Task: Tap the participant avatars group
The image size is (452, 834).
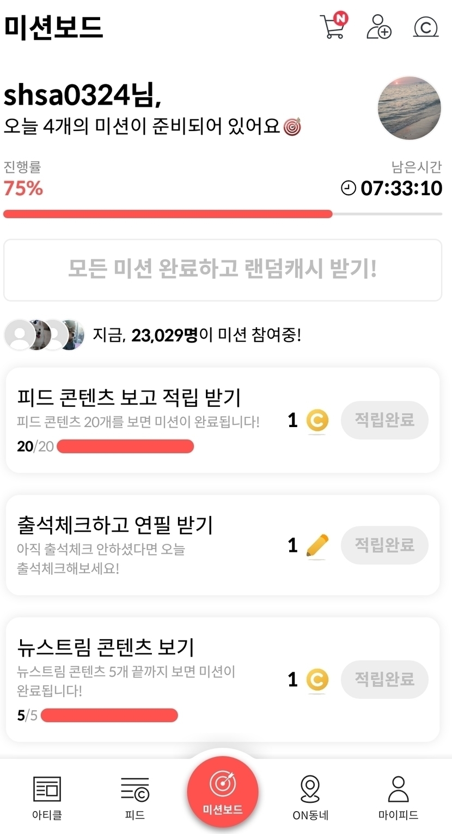Action: 45,334
